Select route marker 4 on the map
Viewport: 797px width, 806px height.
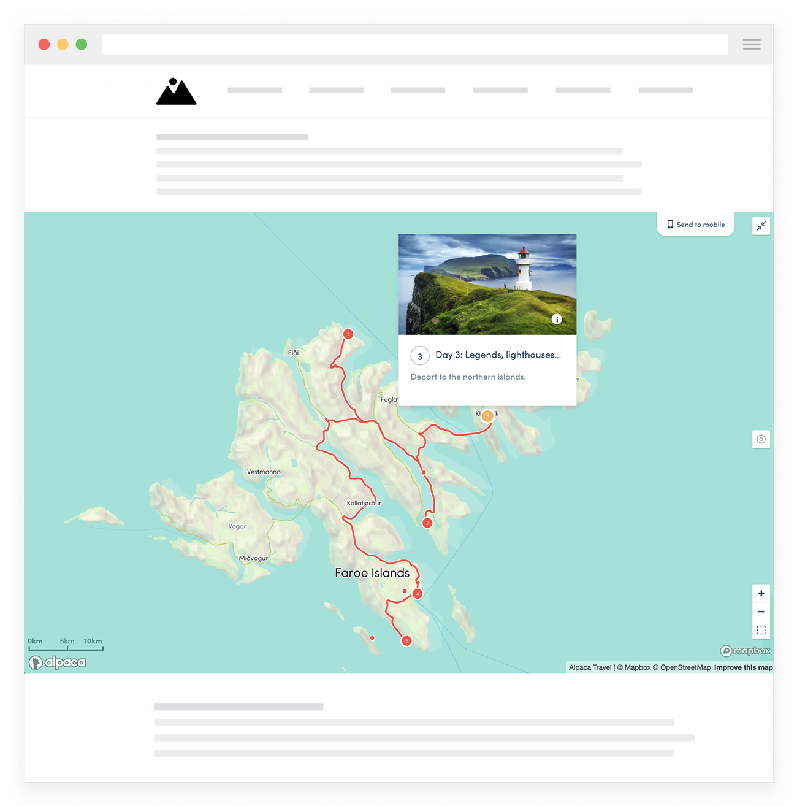pyautogui.click(x=418, y=594)
